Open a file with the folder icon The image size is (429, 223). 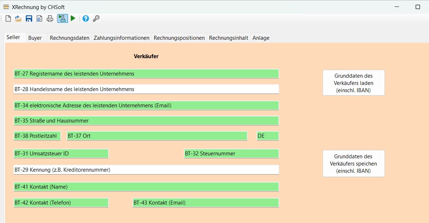(x=18, y=18)
